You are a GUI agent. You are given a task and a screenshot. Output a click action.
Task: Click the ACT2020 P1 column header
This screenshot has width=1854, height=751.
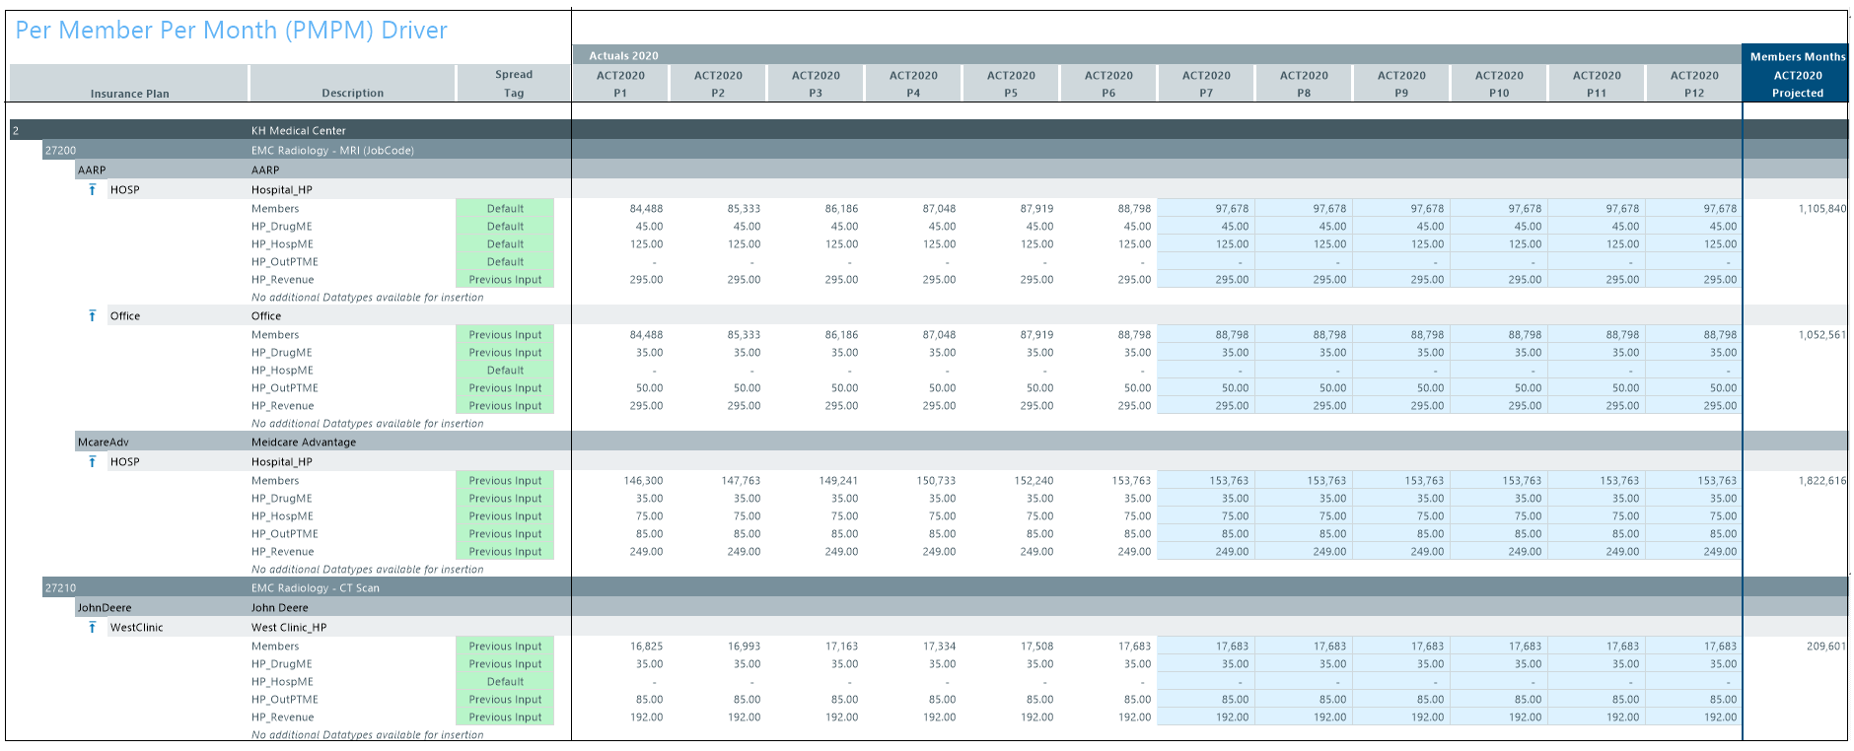click(620, 84)
